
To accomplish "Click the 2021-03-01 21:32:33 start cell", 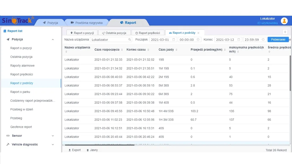I will pyautogui.click(x=108, y=59).
